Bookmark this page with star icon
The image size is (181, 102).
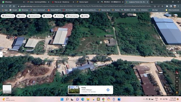click(x=162, y=6)
